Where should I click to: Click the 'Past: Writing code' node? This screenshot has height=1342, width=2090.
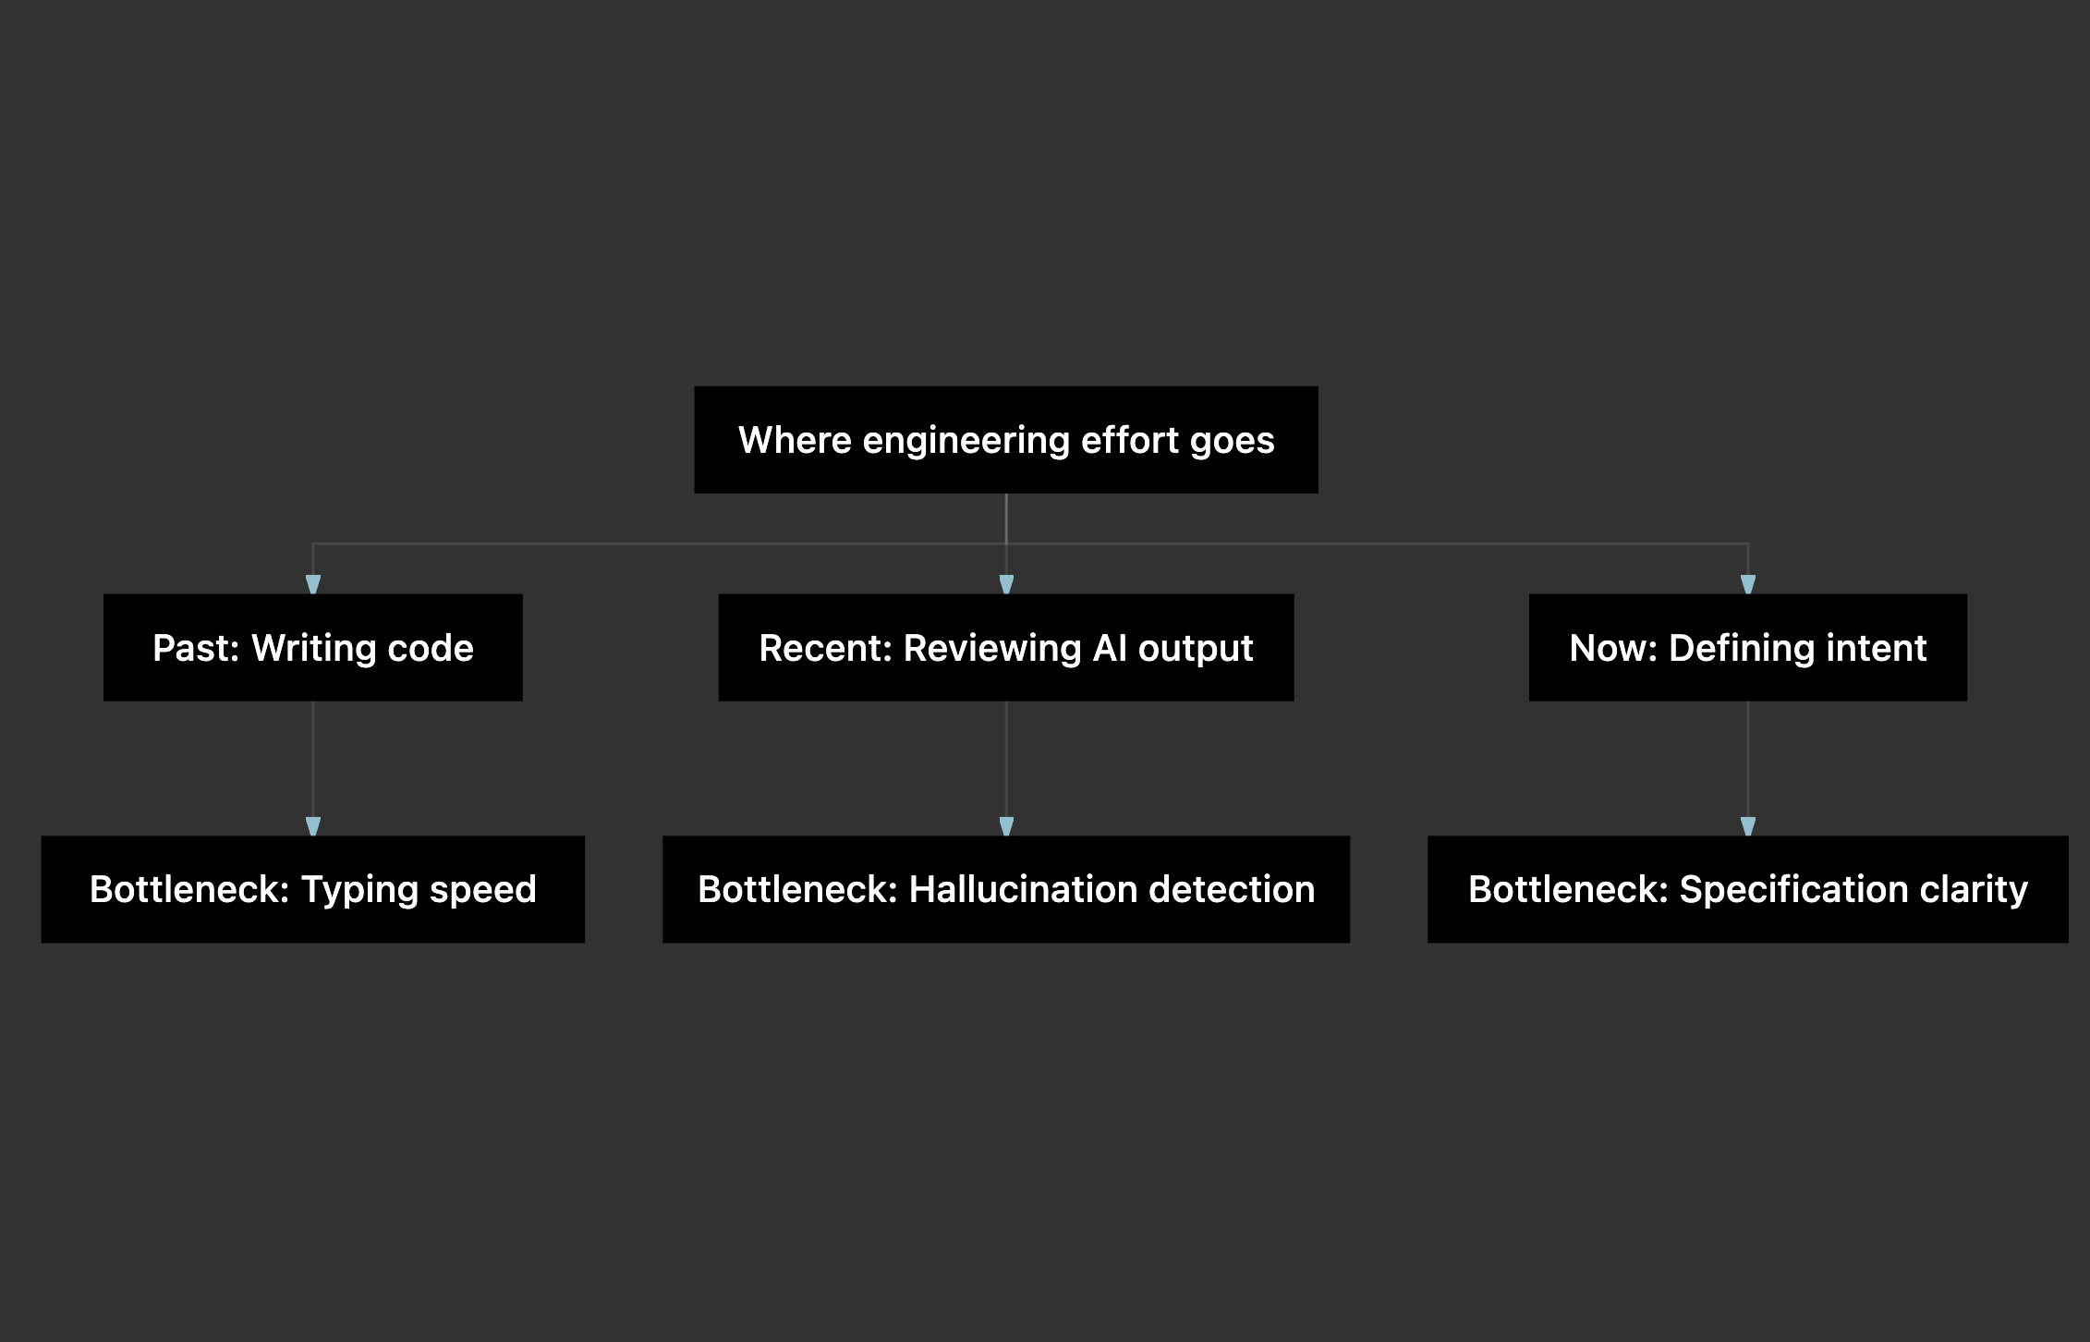click(x=313, y=647)
